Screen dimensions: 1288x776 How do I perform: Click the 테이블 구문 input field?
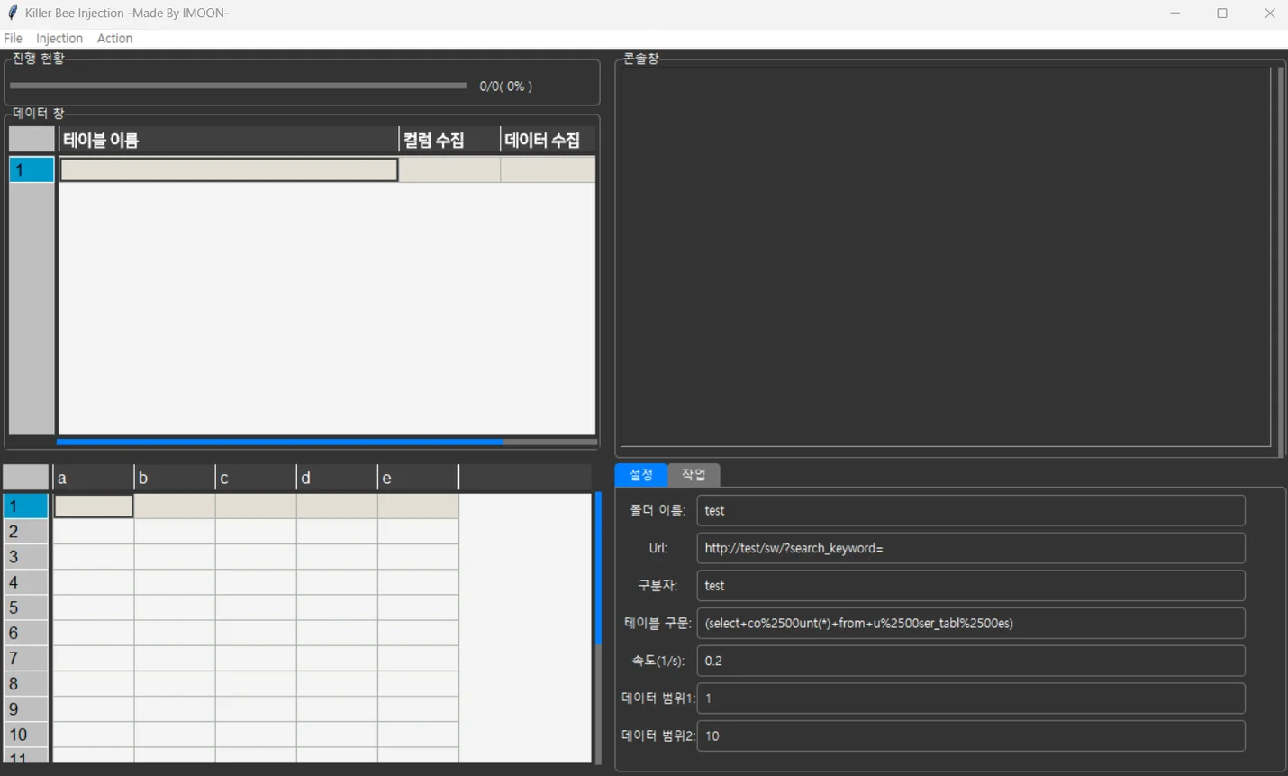click(x=971, y=623)
